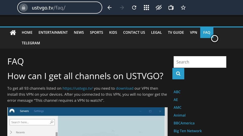The height and width of the screenshot is (136, 243).
Task: Toggle the crossed-out eye privacy icon
Action: coord(159,8)
